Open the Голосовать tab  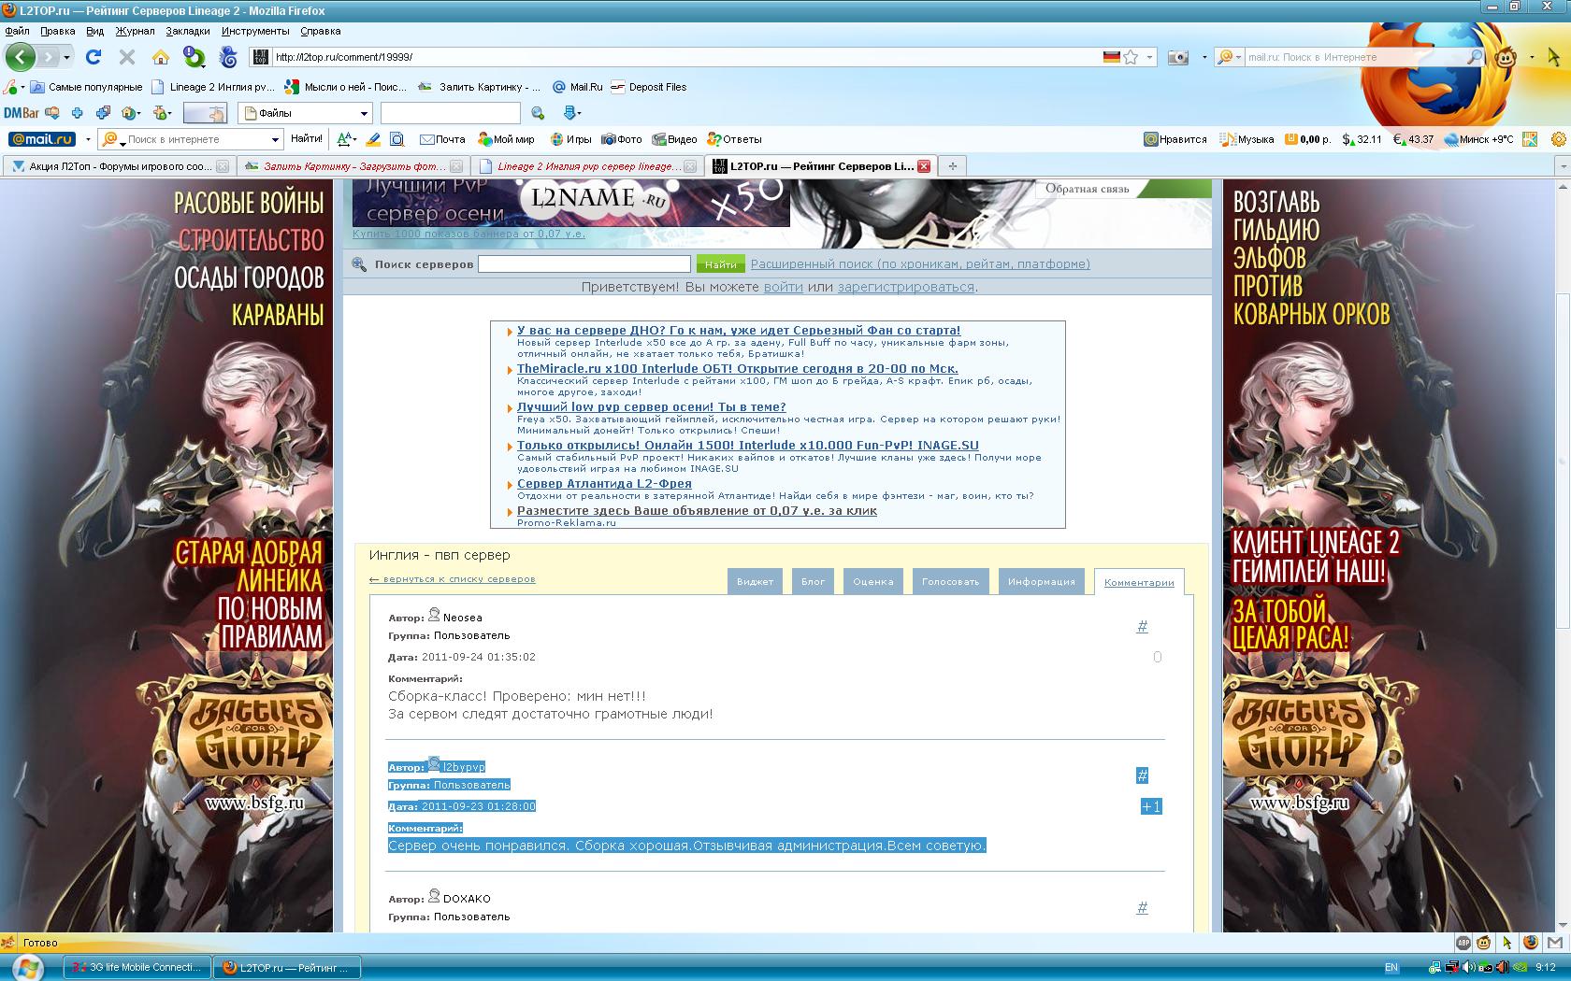point(950,581)
